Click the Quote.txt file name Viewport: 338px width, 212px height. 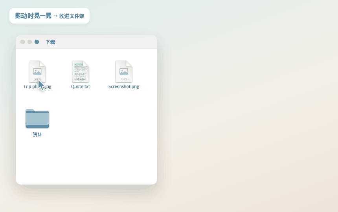tap(81, 86)
